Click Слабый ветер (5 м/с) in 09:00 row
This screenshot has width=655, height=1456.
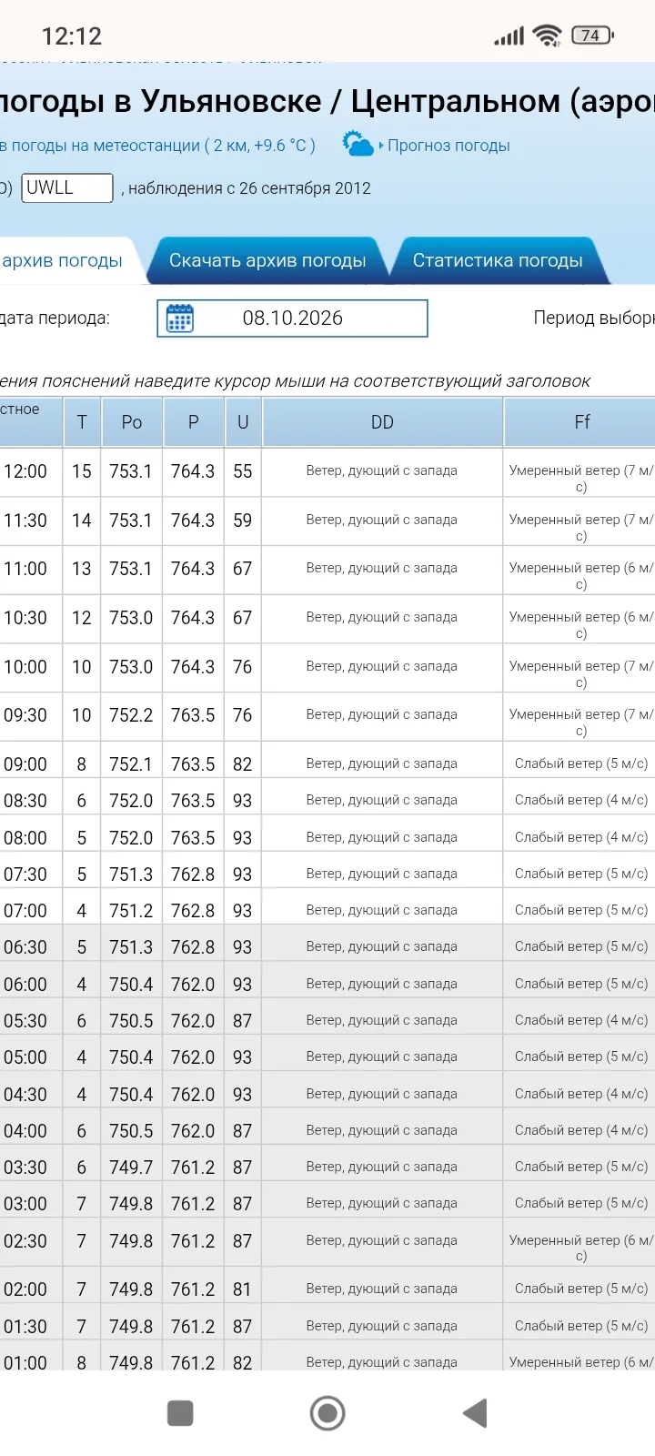[581, 763]
